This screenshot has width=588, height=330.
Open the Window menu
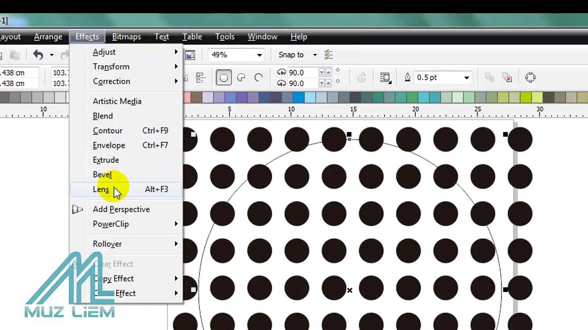pos(262,37)
